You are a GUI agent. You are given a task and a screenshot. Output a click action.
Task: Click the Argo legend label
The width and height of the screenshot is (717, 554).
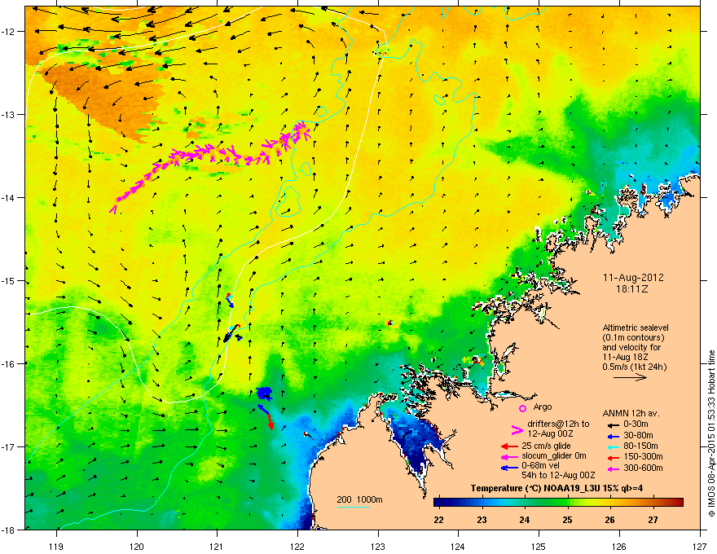[543, 407]
